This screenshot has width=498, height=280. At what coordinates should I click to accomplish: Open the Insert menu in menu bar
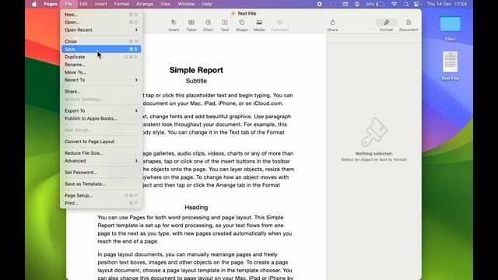point(100,4)
